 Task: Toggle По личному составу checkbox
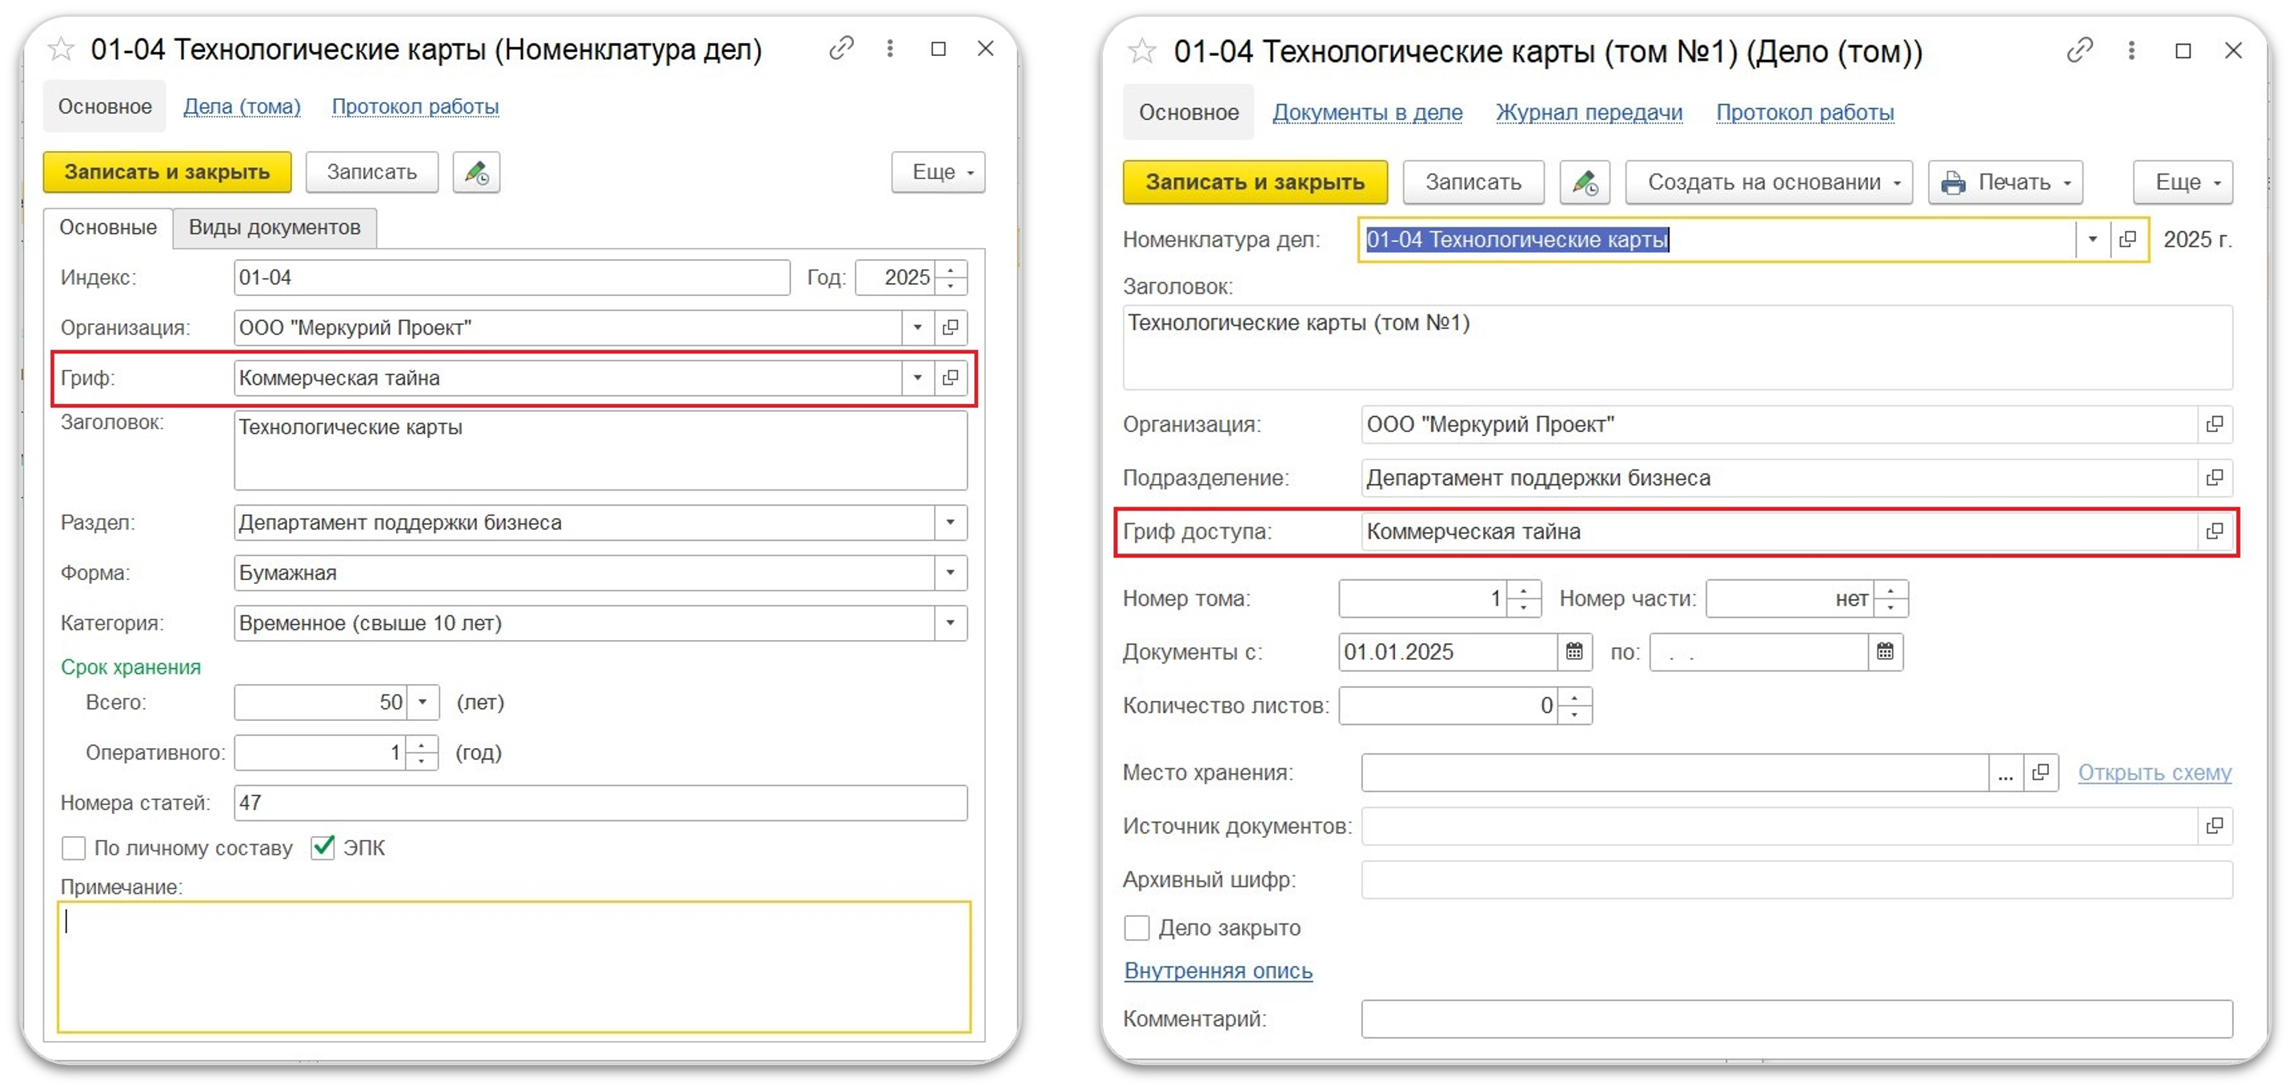(74, 848)
